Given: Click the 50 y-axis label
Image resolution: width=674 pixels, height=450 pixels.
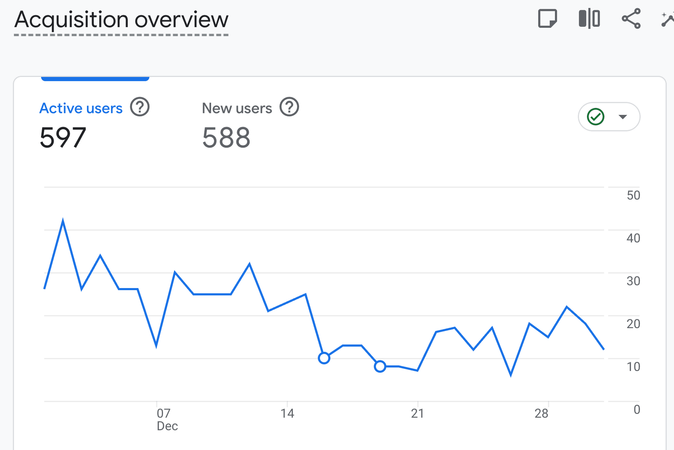Looking at the screenshot, I should tap(633, 195).
